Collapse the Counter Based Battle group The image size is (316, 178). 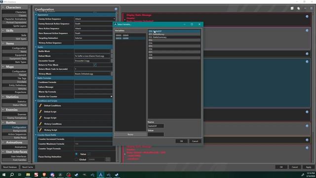click(x=36, y=135)
